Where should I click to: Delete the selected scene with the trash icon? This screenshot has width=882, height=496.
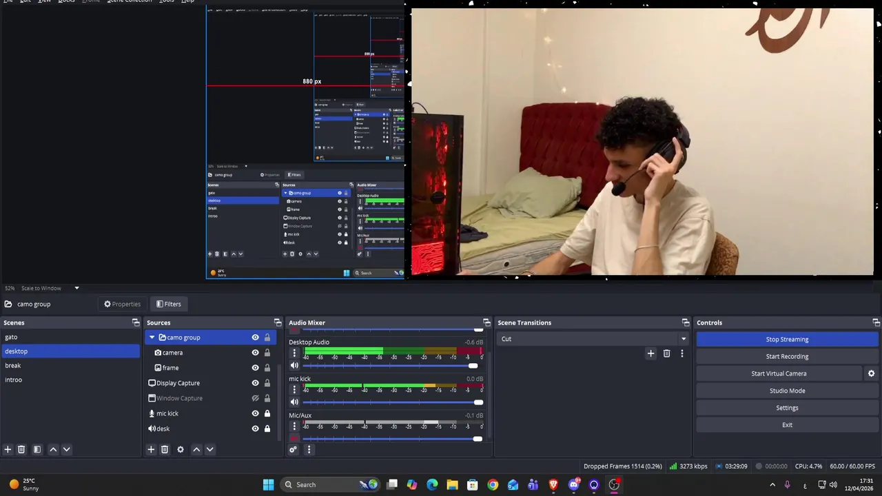point(21,449)
